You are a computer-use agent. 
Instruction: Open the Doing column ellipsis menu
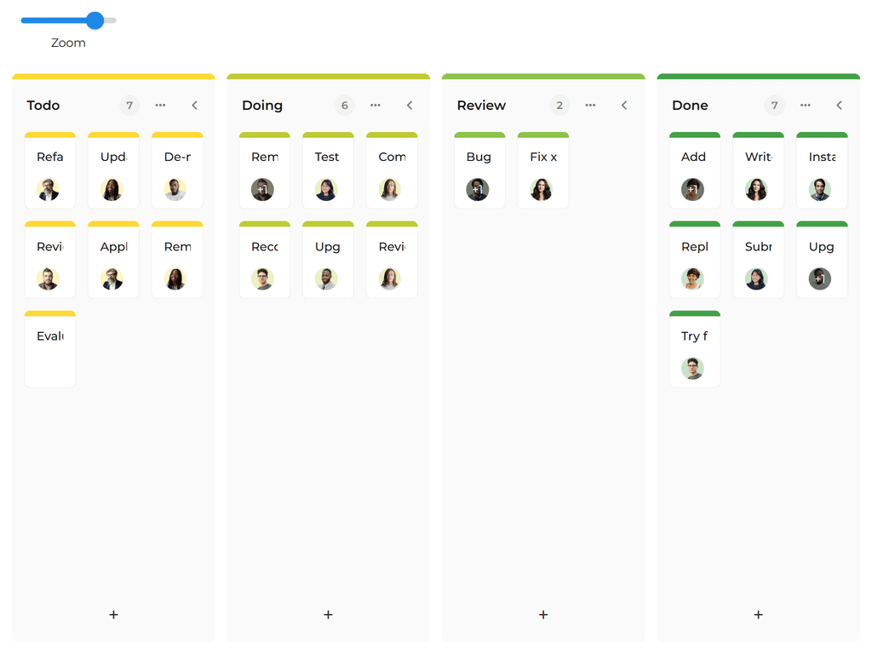pos(376,106)
